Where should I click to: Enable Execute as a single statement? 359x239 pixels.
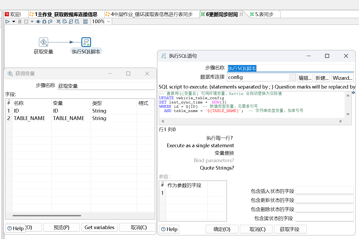(x=237, y=146)
